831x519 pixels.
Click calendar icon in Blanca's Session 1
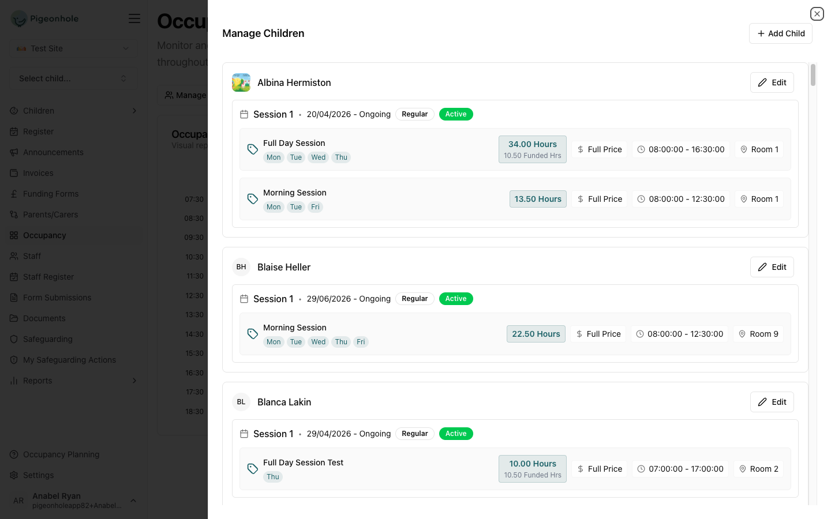pyautogui.click(x=244, y=434)
